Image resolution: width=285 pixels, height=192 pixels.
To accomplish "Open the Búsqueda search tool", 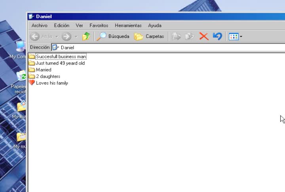I will point(113,36).
